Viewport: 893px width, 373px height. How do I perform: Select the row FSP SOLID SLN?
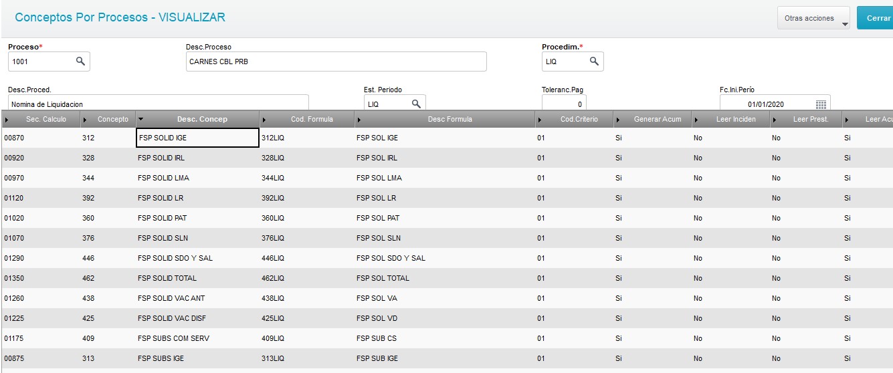[446, 238]
